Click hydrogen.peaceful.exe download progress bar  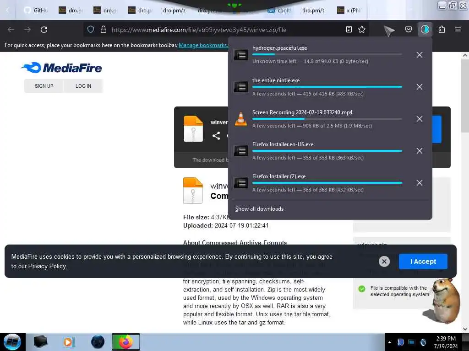click(x=327, y=54)
